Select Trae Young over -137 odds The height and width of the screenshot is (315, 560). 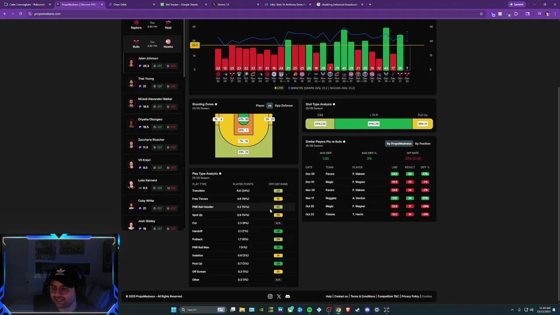158,86
